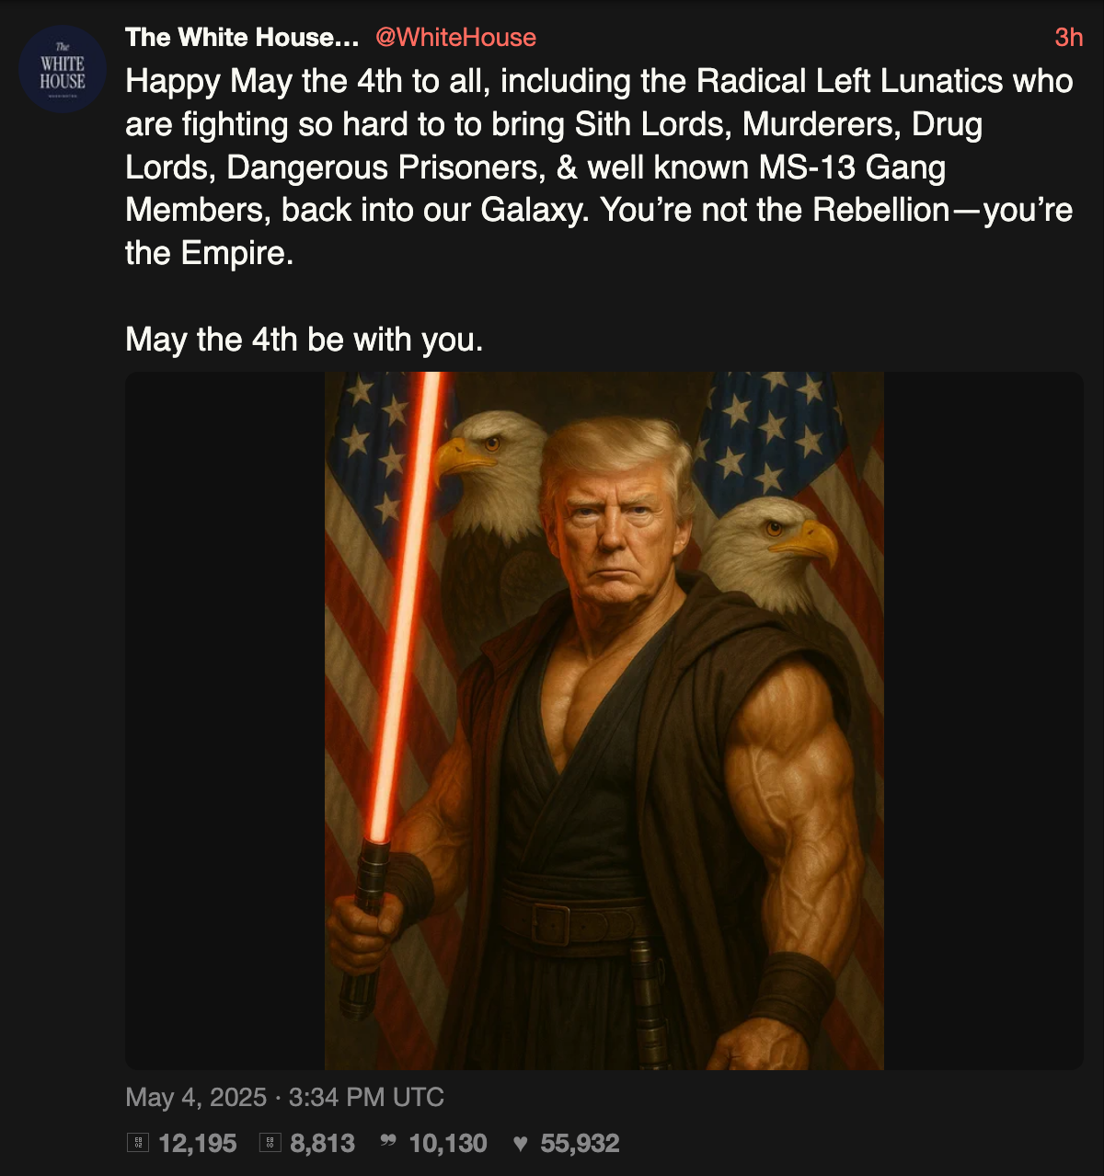The image size is (1104, 1176).
Task: Visit the @WhiteHouse handle link
Action: [455, 37]
